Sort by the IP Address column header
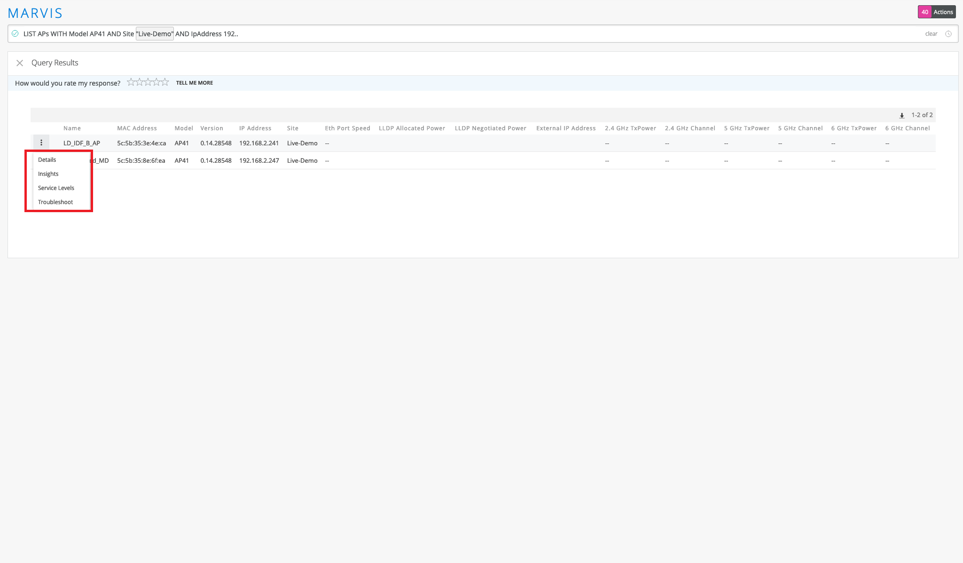The width and height of the screenshot is (963, 563). coord(255,128)
